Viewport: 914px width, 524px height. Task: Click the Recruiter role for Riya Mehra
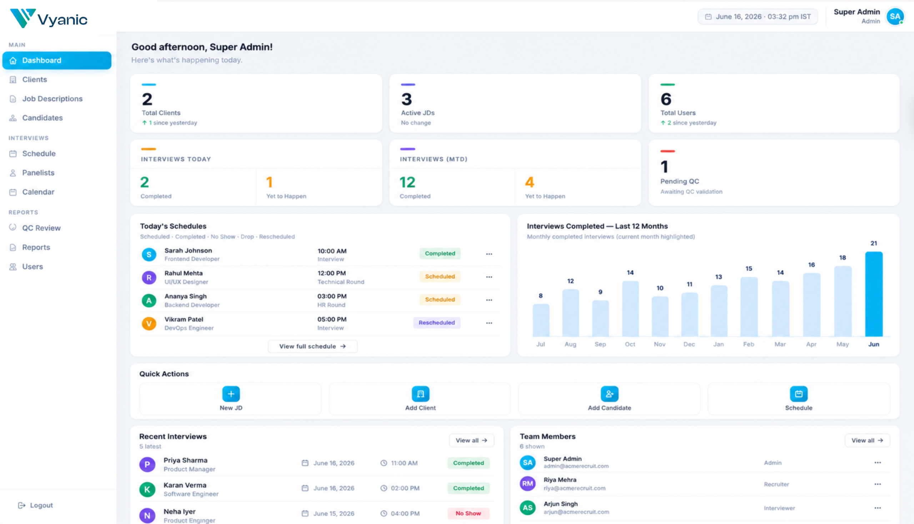click(777, 484)
